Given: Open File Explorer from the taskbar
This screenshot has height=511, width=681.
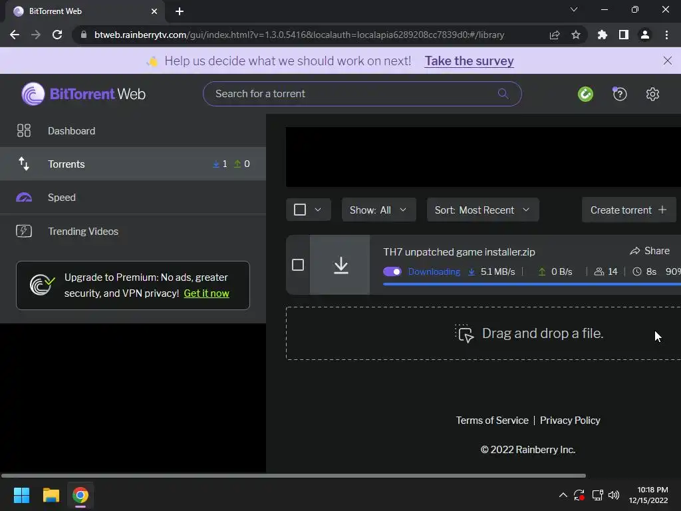Looking at the screenshot, I should click(x=51, y=495).
